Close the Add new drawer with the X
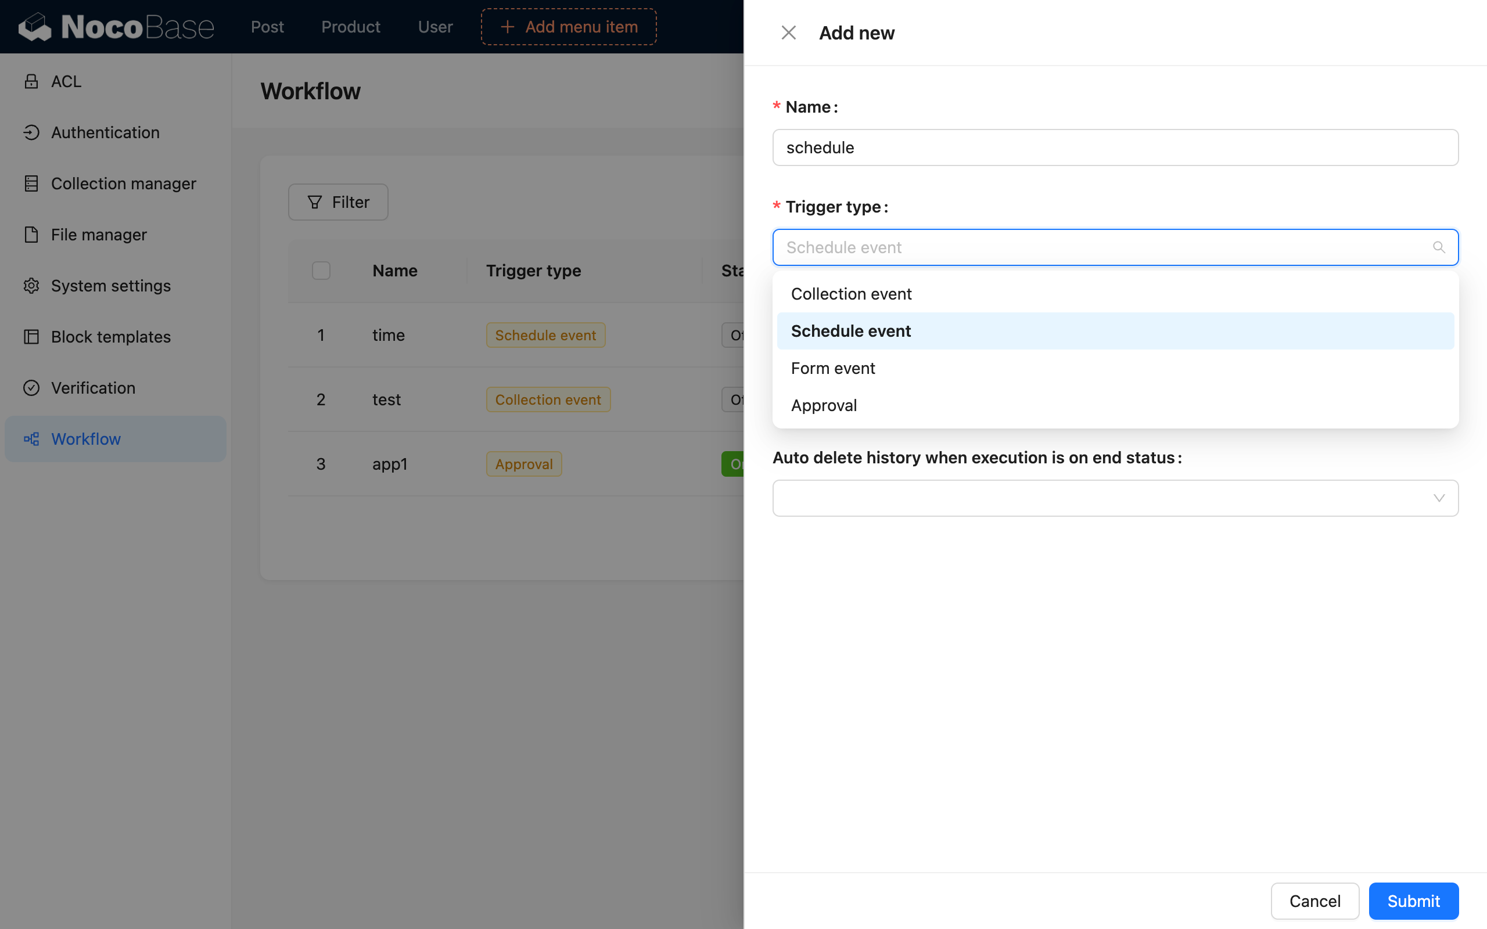The width and height of the screenshot is (1487, 929). tap(788, 32)
